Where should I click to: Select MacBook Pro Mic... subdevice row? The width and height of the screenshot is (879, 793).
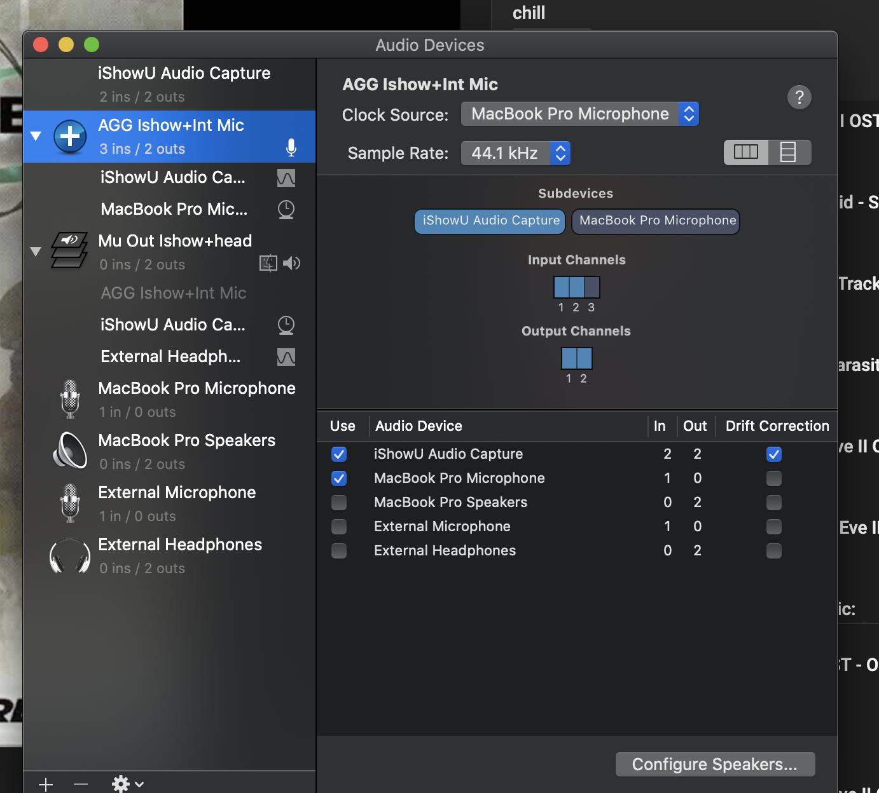click(x=169, y=210)
